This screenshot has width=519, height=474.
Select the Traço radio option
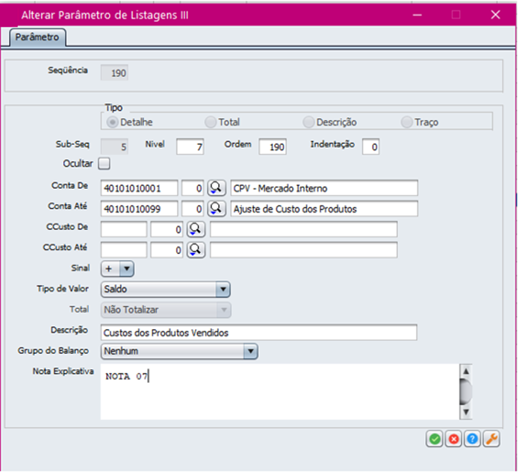(x=407, y=122)
